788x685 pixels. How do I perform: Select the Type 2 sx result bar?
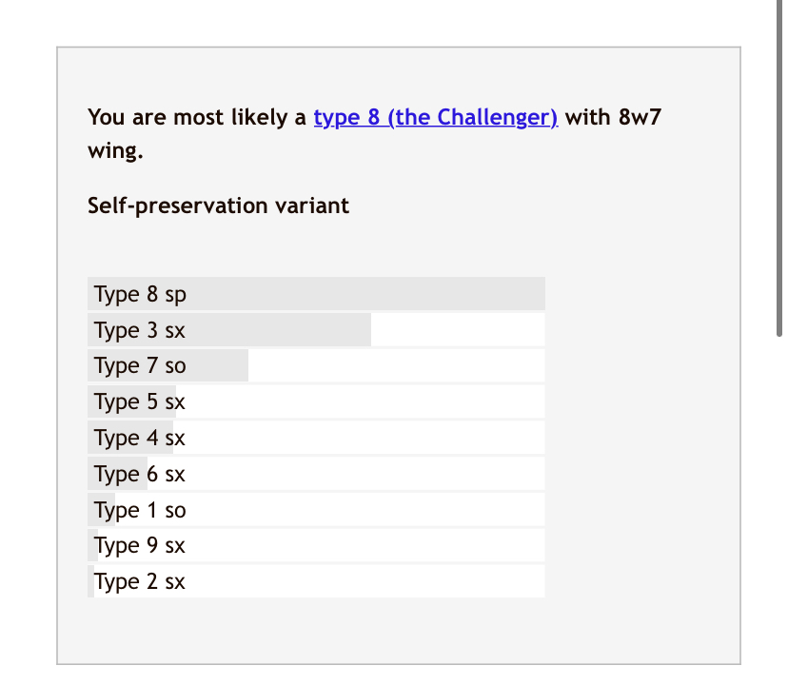pyautogui.click(x=316, y=581)
